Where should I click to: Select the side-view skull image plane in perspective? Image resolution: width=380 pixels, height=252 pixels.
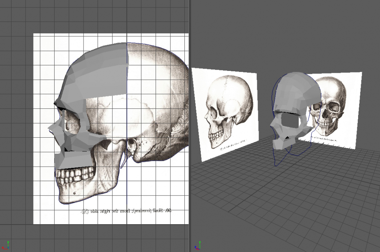(226, 115)
